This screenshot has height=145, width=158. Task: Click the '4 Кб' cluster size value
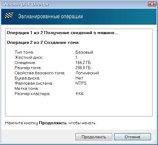pos(79,94)
